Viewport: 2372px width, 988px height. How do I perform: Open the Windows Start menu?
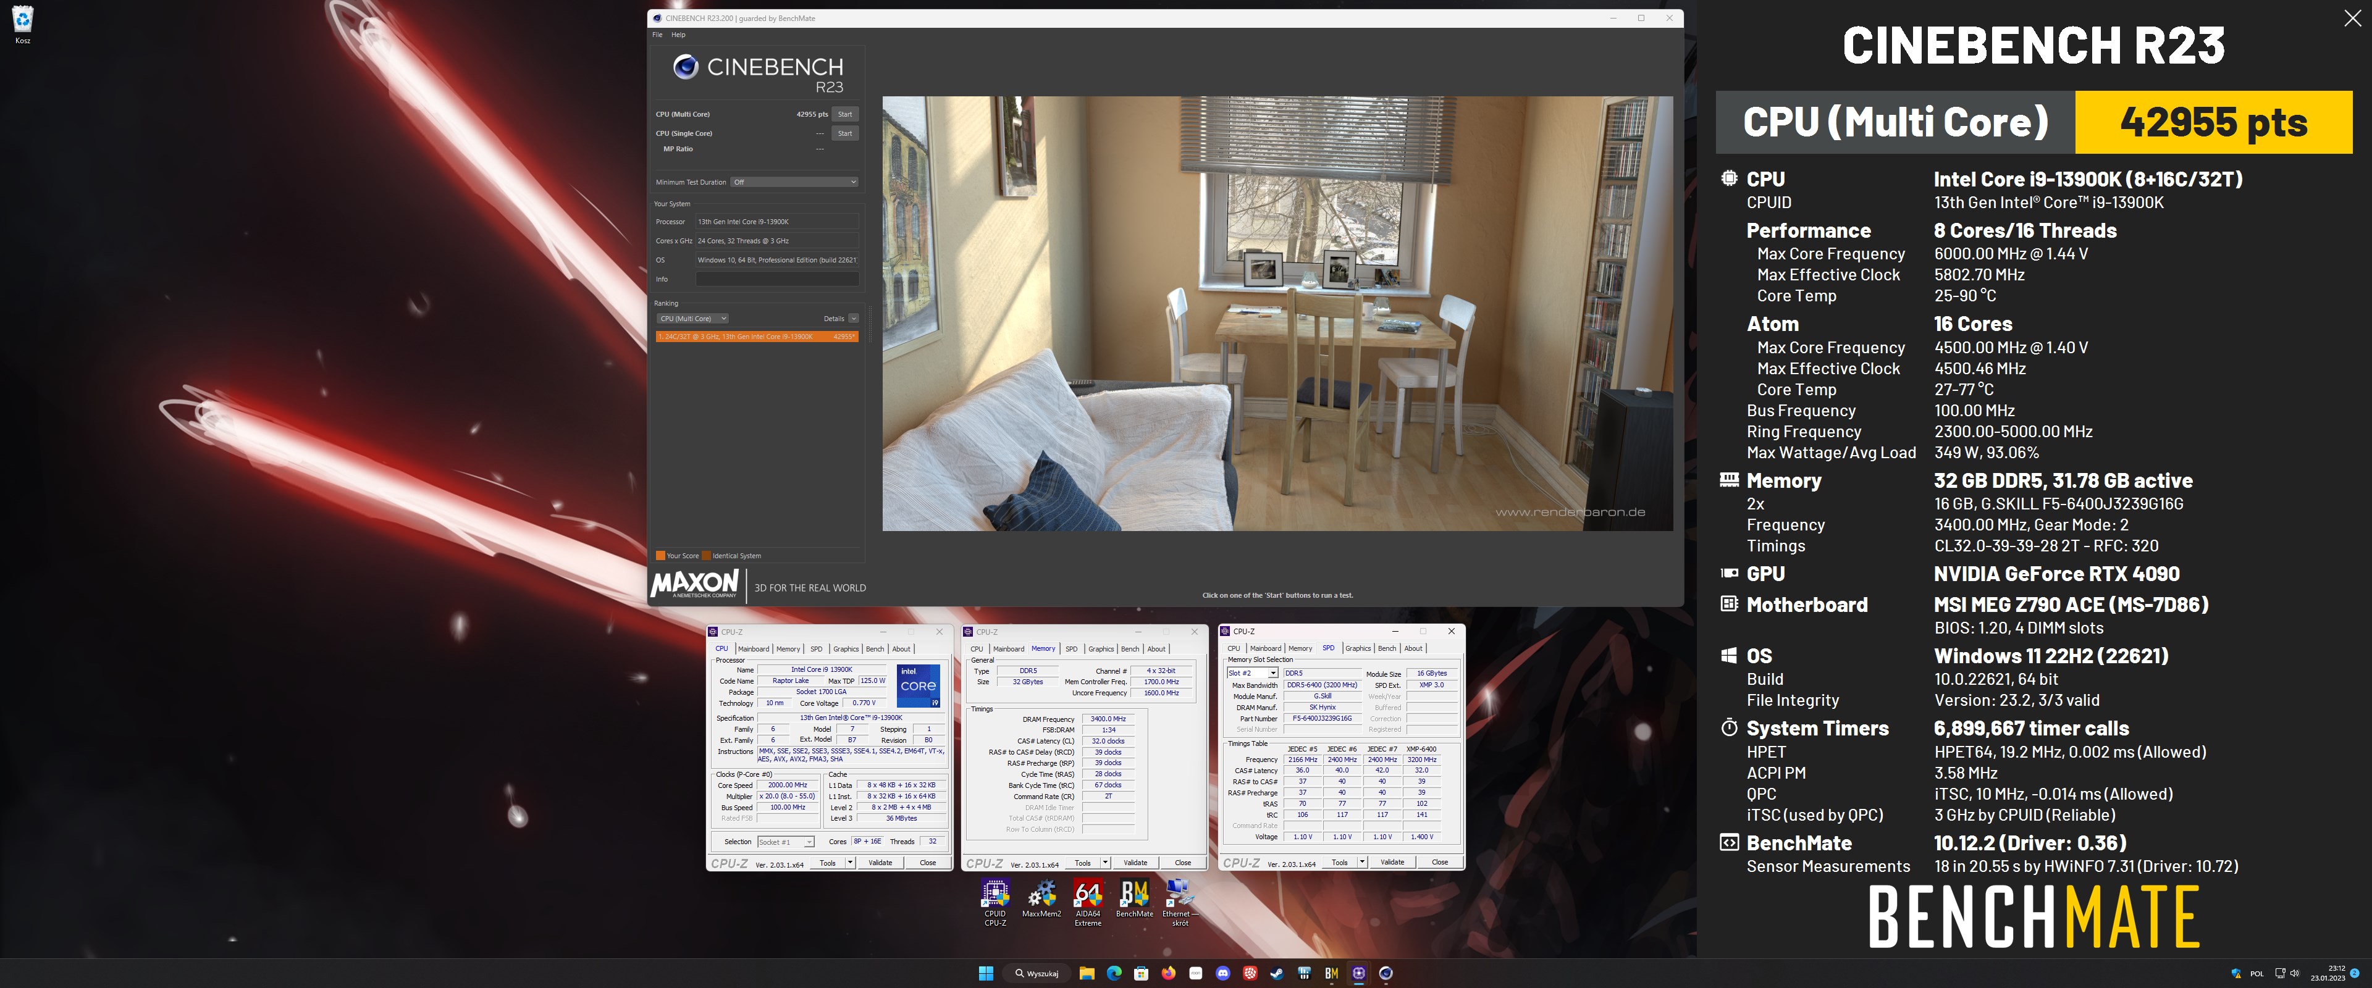[x=985, y=973]
